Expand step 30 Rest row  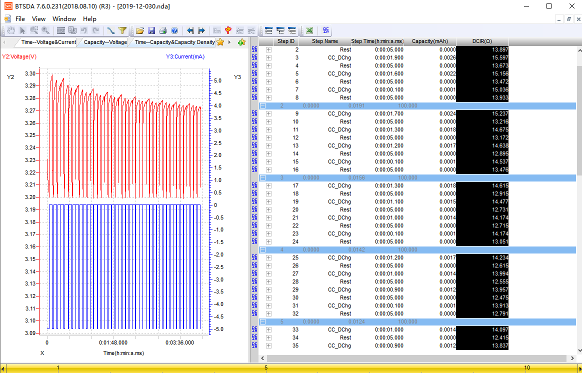tap(268, 297)
